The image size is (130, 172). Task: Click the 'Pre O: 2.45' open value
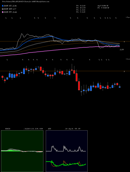(81, 6)
